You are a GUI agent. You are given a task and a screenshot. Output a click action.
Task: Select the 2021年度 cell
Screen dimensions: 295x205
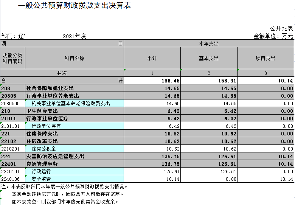click(74, 36)
